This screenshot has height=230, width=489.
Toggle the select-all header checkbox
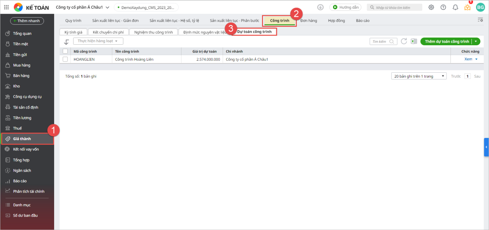click(65, 51)
